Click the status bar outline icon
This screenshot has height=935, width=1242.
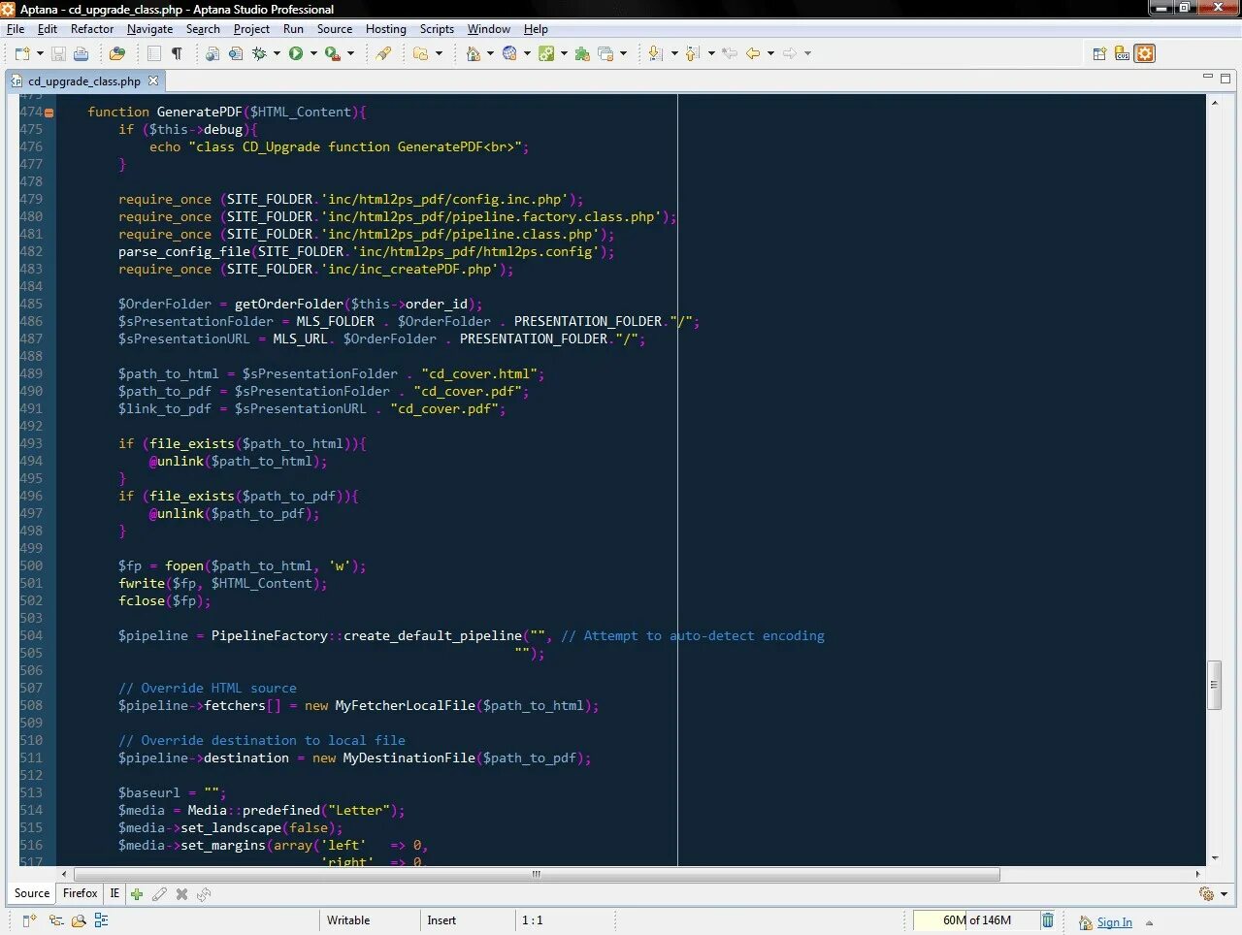point(101,920)
